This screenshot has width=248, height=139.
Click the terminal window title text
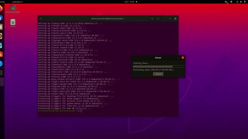click(108, 19)
